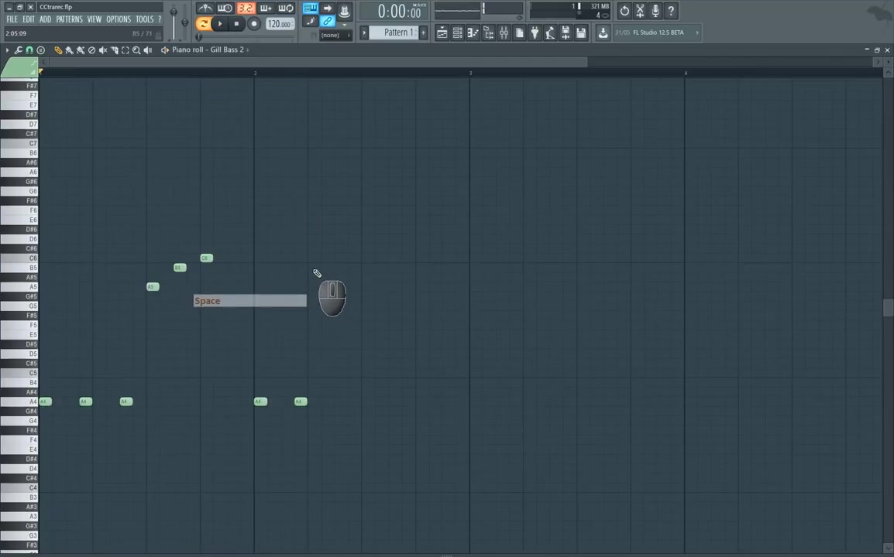Activate the Zoom tool in piano roll
The height and width of the screenshot is (557, 894).
(136, 50)
